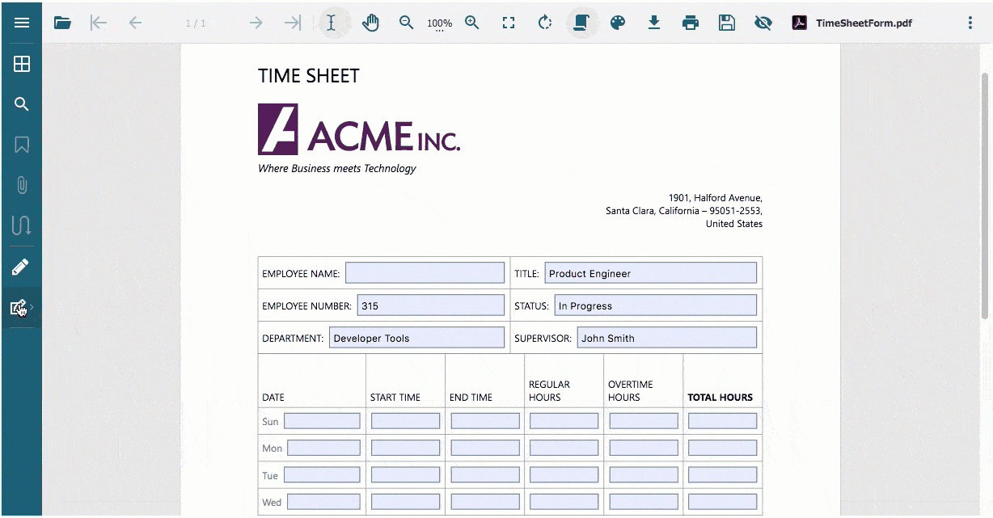Open the 100% zoom level control

click(439, 23)
